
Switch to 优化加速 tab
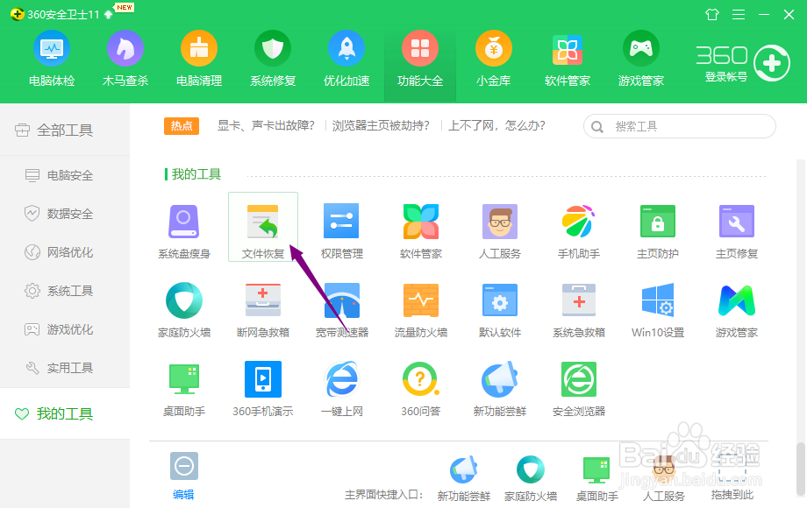(346, 59)
